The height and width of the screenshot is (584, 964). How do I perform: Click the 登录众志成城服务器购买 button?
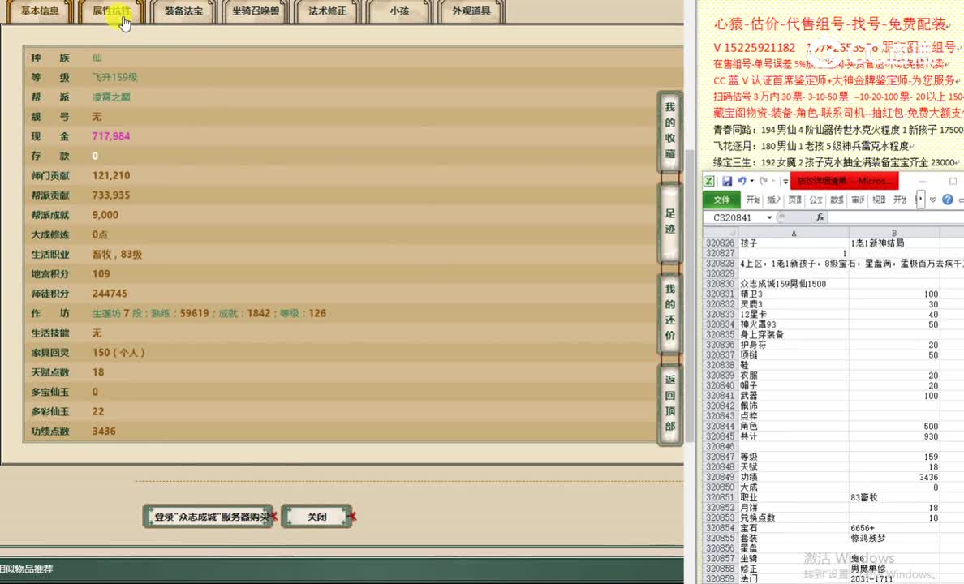209,516
